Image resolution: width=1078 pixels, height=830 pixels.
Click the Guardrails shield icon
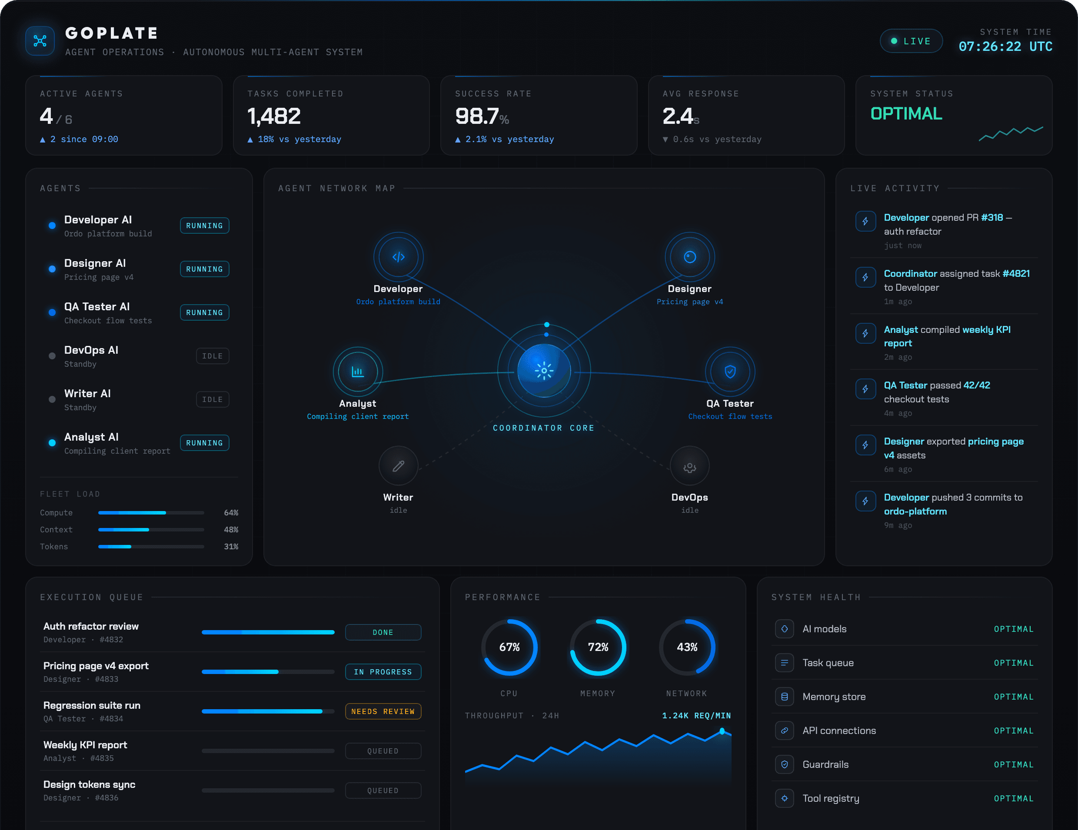coord(784,764)
